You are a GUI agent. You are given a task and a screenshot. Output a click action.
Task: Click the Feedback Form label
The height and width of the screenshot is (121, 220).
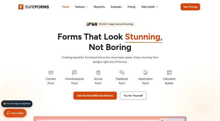(122, 81)
